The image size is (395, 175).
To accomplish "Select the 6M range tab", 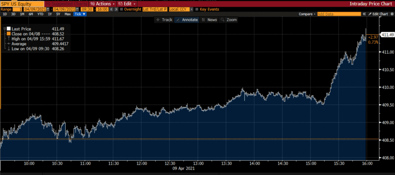I will tap(31, 14).
